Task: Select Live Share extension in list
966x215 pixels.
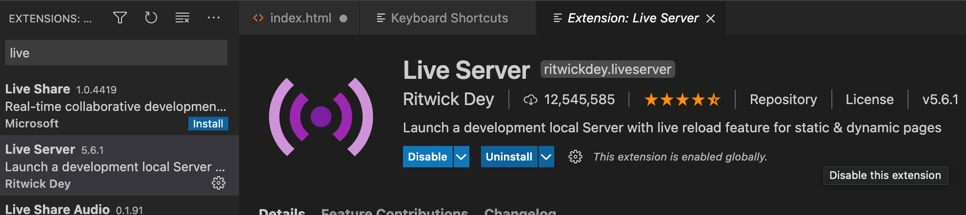Action: click(x=120, y=106)
